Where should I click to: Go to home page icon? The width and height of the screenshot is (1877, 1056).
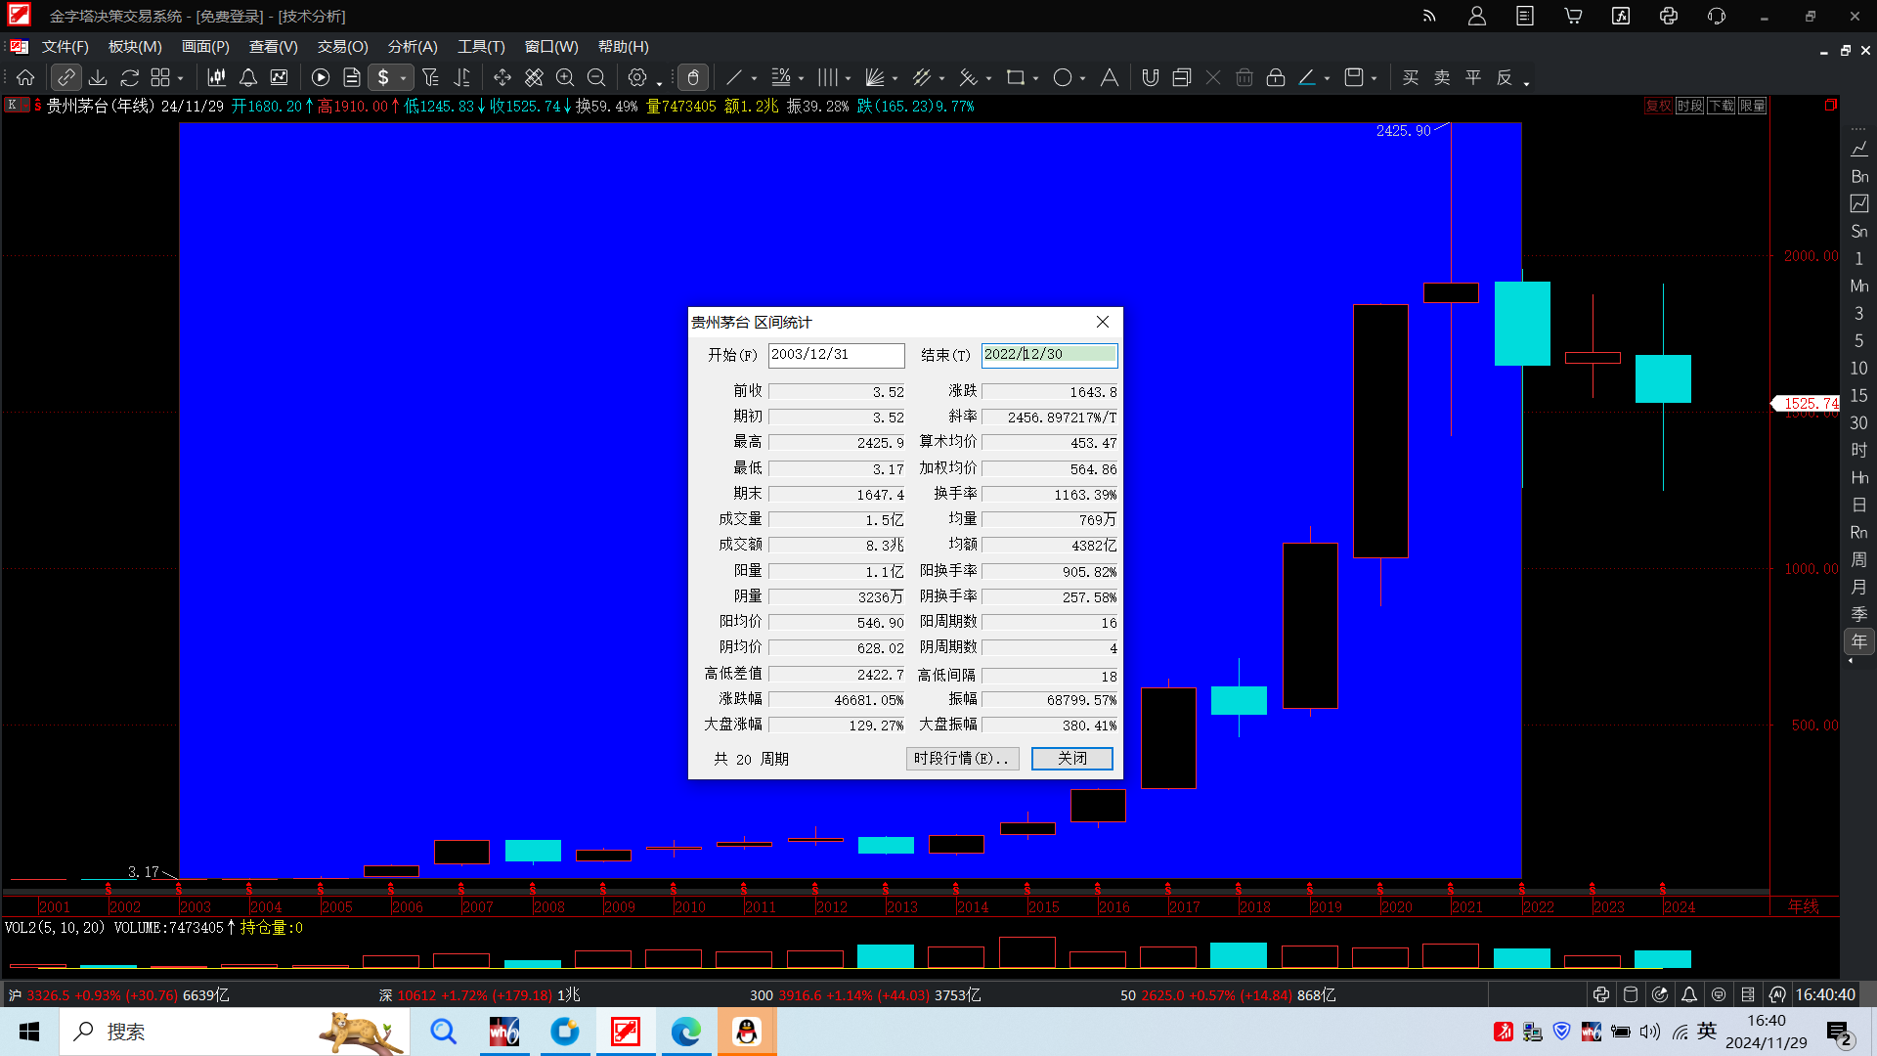25,77
